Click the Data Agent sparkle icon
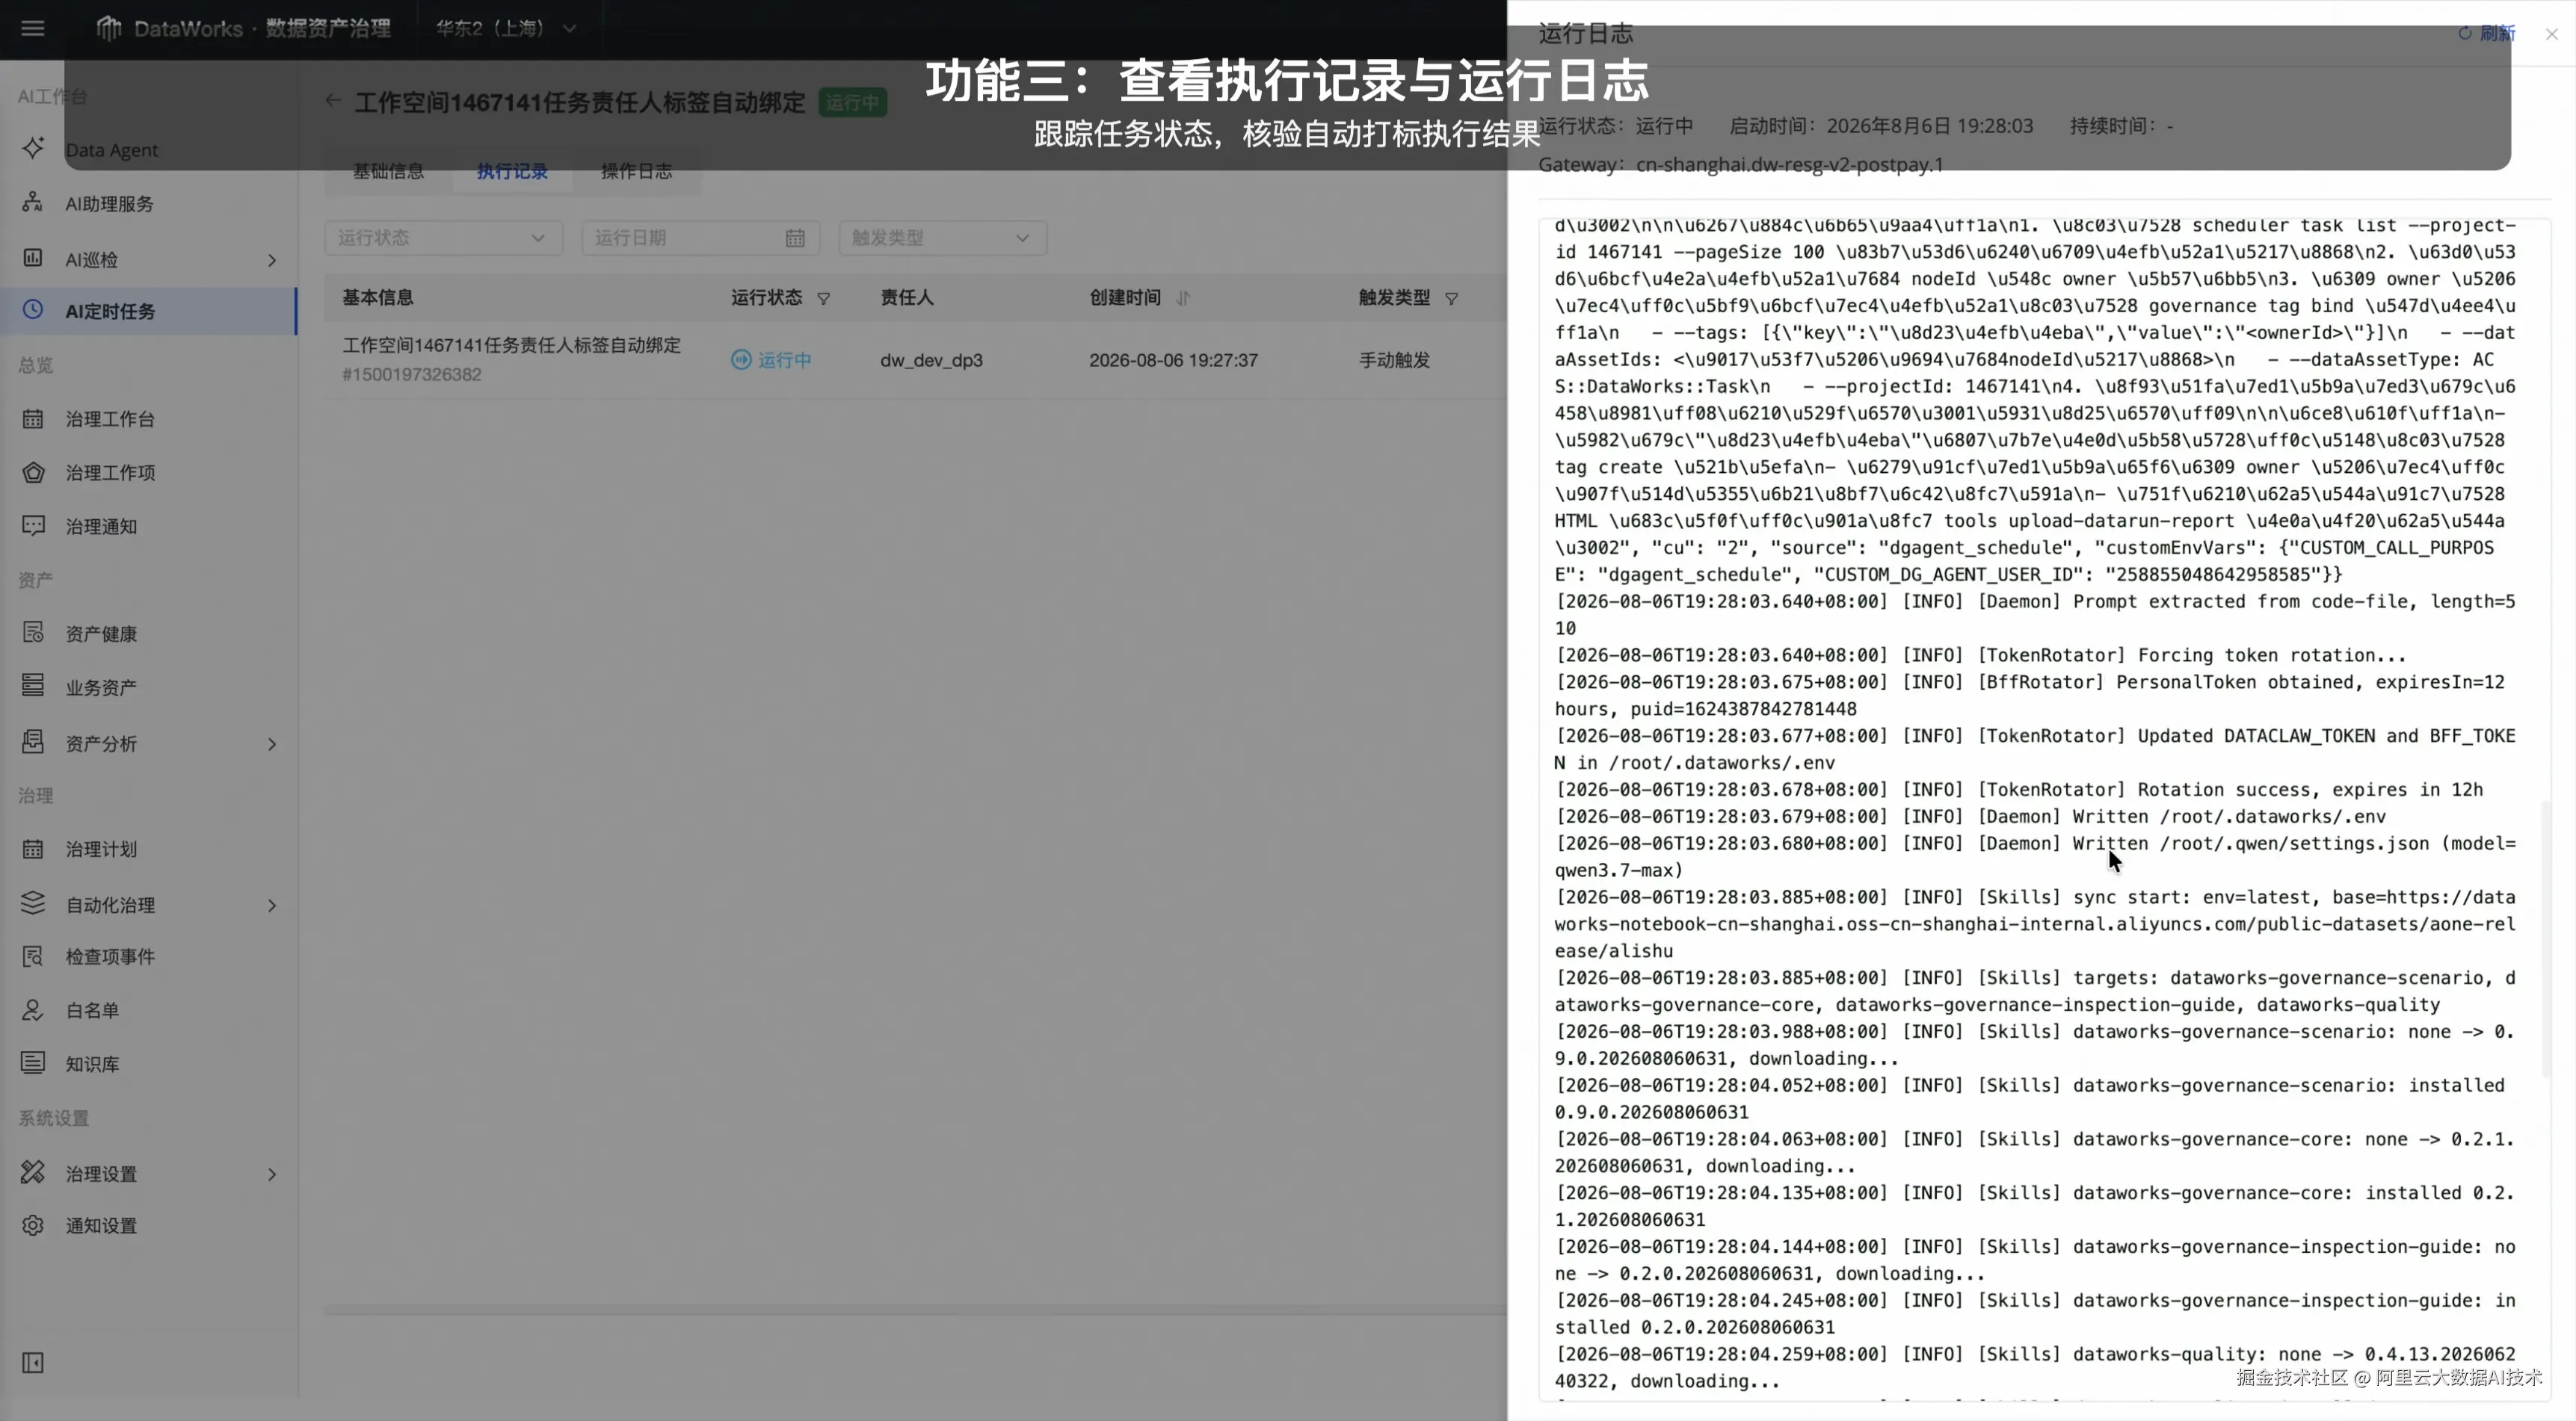The width and height of the screenshot is (2576, 1421). coord(33,149)
